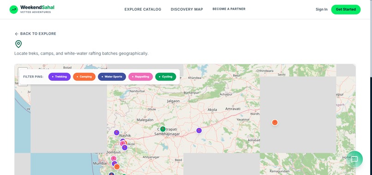This screenshot has width=372, height=175.
Task: Click the Sign In link
Action: pos(322,10)
